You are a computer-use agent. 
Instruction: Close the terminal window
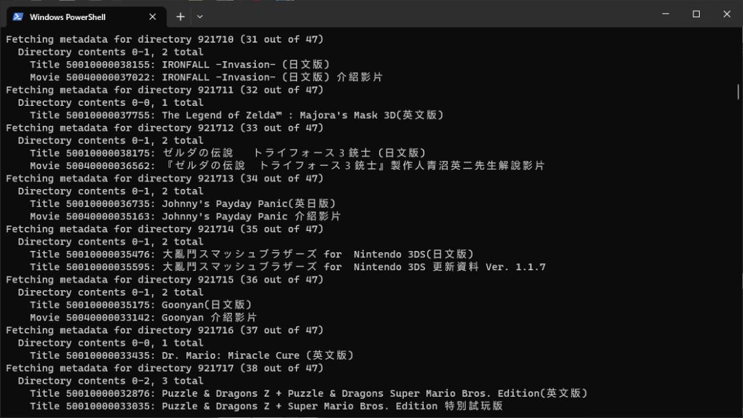[x=727, y=14]
